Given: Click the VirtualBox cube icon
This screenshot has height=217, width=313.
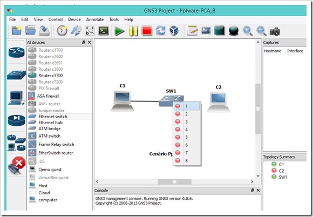Looking at the screenshot, I should (x=174, y=31).
